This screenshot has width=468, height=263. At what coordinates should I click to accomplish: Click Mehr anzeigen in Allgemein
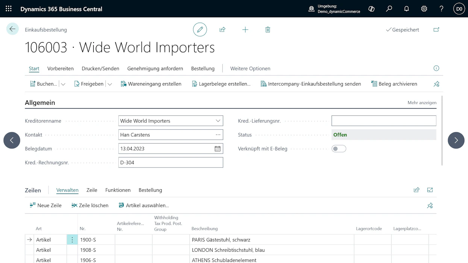coord(422,103)
